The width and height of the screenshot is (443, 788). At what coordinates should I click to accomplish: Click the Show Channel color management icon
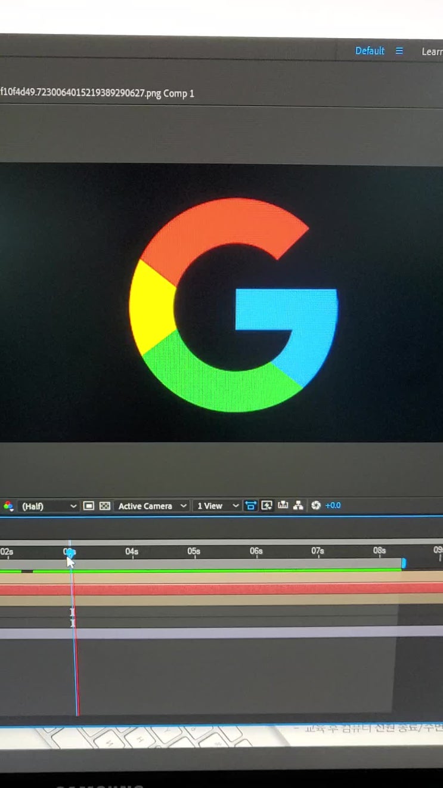tap(8, 506)
